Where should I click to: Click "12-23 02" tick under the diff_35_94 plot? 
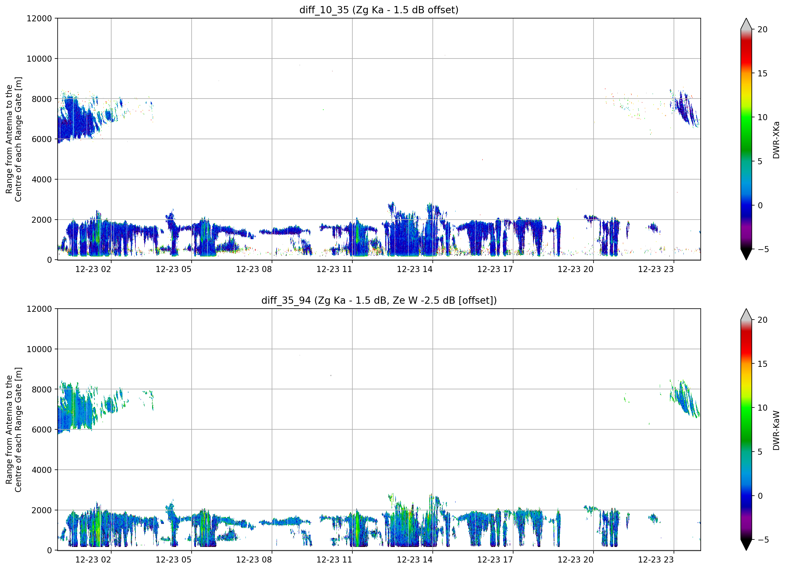tap(93, 560)
